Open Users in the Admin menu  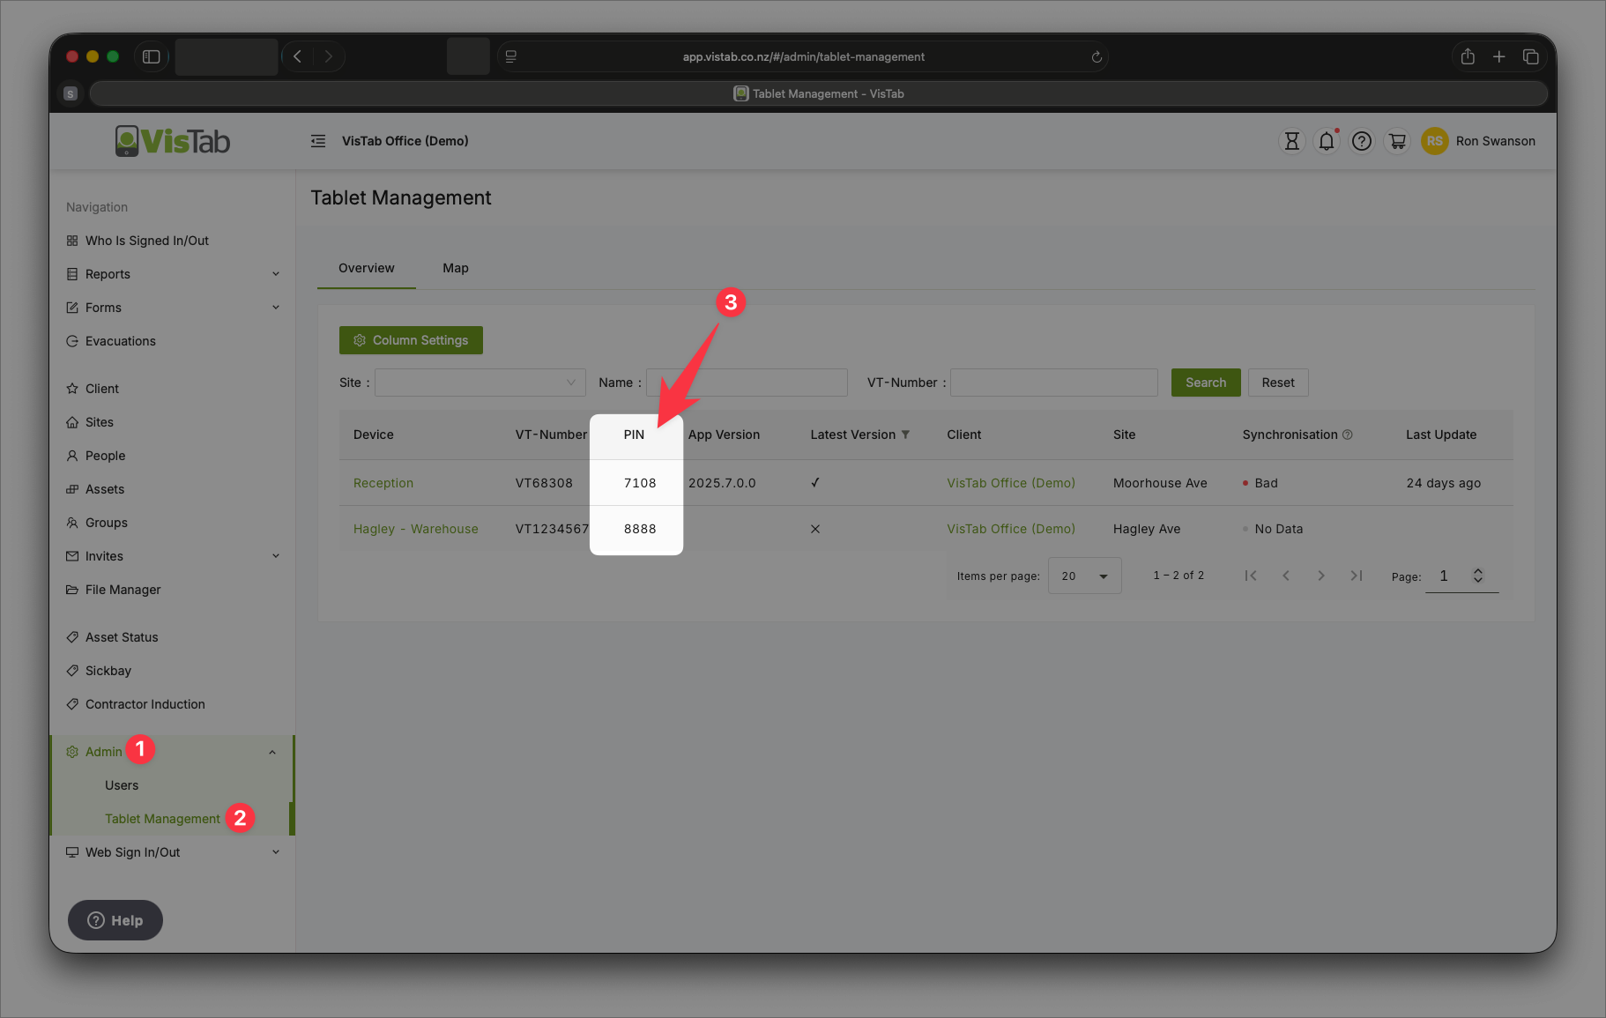(x=122, y=785)
